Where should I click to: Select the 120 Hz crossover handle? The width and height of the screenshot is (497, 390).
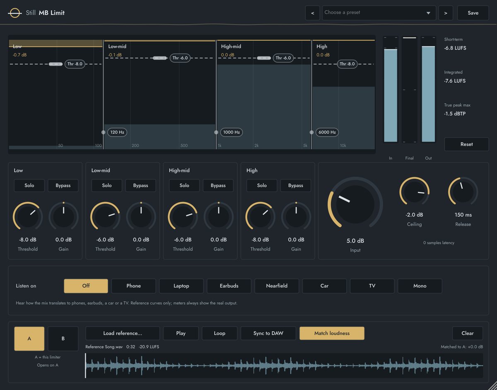(x=117, y=132)
